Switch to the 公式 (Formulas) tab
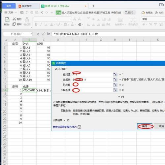Image resolution: width=165 pixels, height=165 pixels. 80,13
